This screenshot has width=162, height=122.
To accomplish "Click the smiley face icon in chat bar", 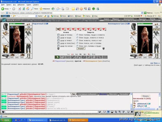I will coord(128,112).
